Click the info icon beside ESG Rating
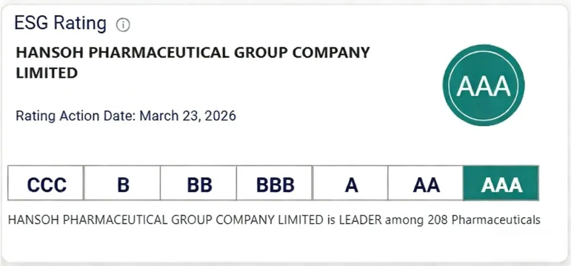 coord(123,25)
